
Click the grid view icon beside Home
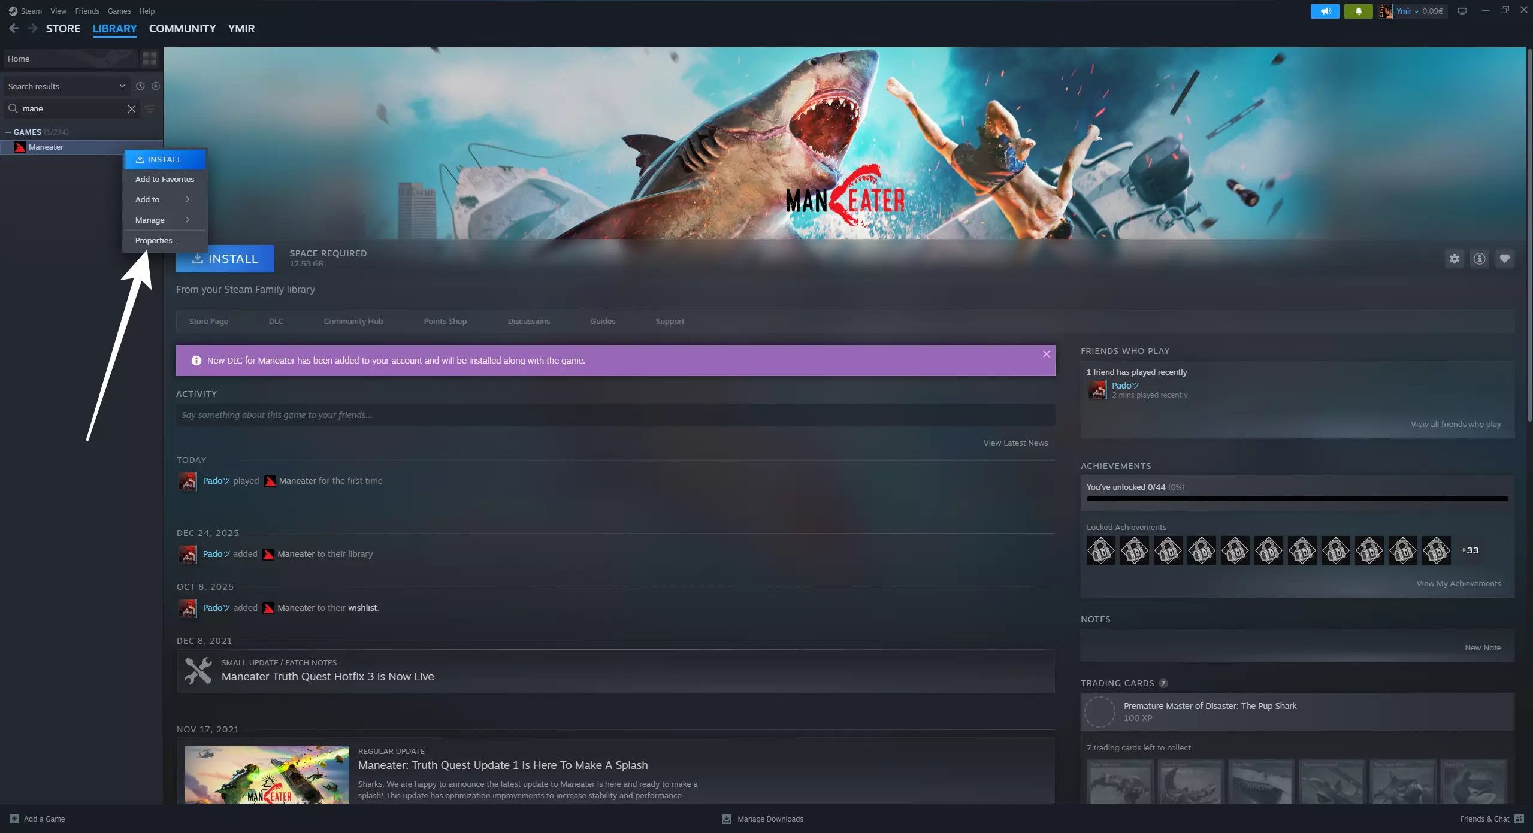pyautogui.click(x=150, y=59)
